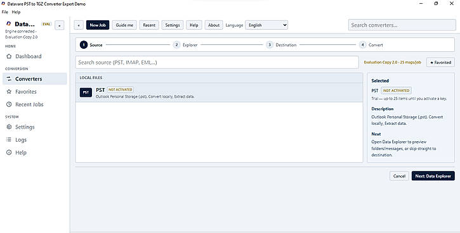Click the LOCAL FILES section header
Image resolution: width=460 pixels, height=233 pixels.
pyautogui.click(x=219, y=78)
